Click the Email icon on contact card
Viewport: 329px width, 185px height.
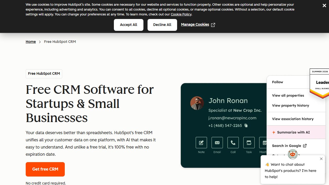pyautogui.click(x=217, y=143)
